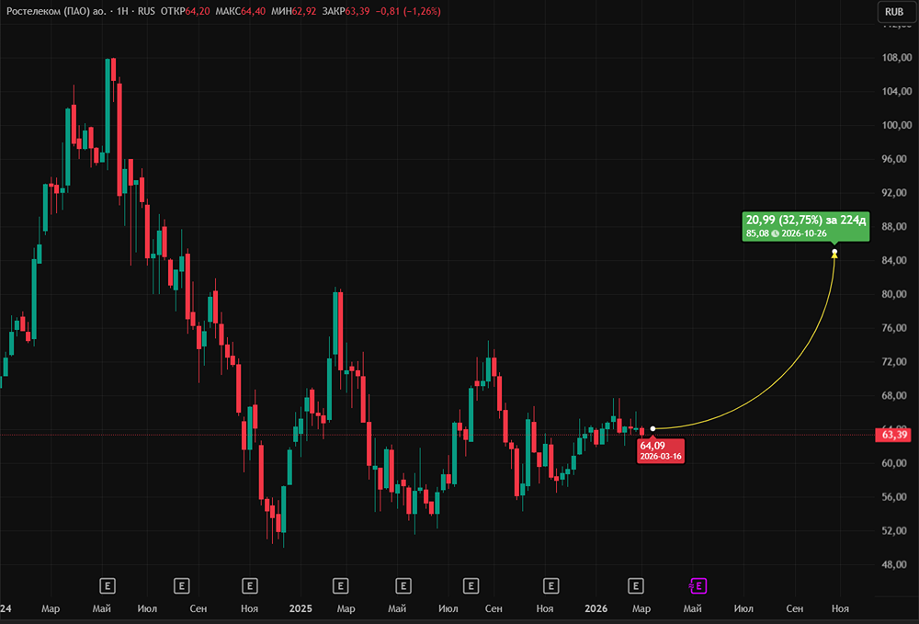Click the 100,00 price scale label
The height and width of the screenshot is (624, 919).
897,125
